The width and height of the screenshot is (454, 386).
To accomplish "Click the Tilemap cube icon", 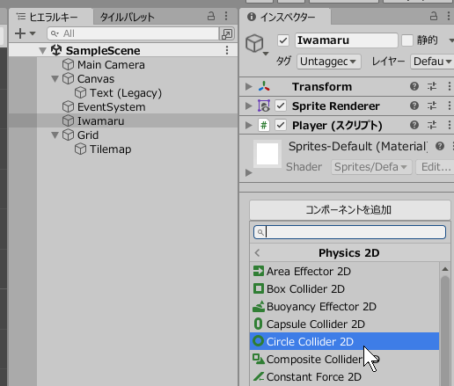I will [80, 149].
